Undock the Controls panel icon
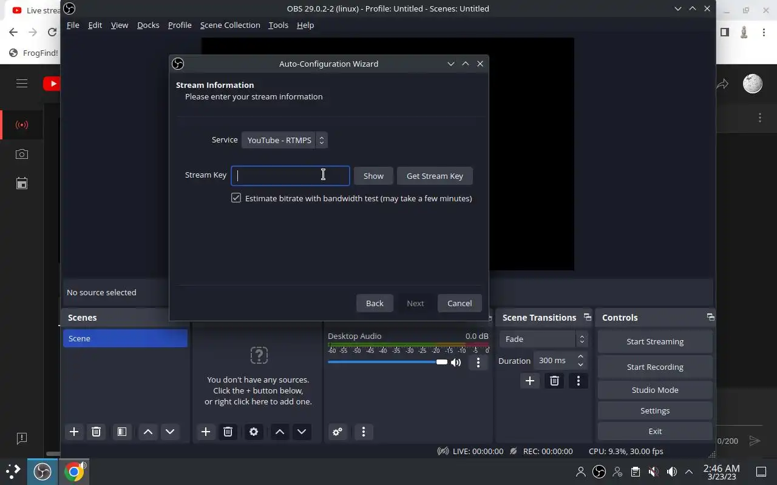 click(710, 317)
